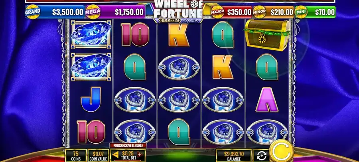Image resolution: width=359 pixels, height=162 pixels.
Task: Click the $5.25 Total Bet display
Action: 128,155
